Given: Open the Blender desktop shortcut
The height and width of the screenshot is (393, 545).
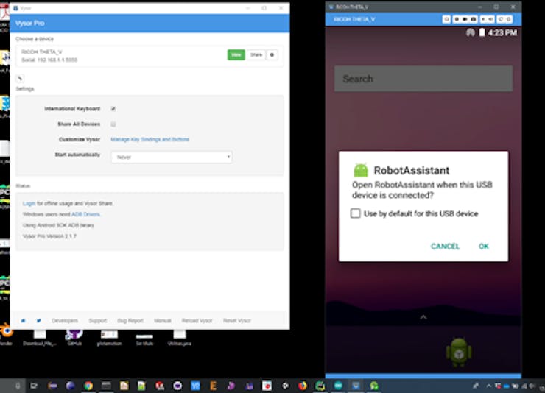Looking at the screenshot, I should click(6, 335).
